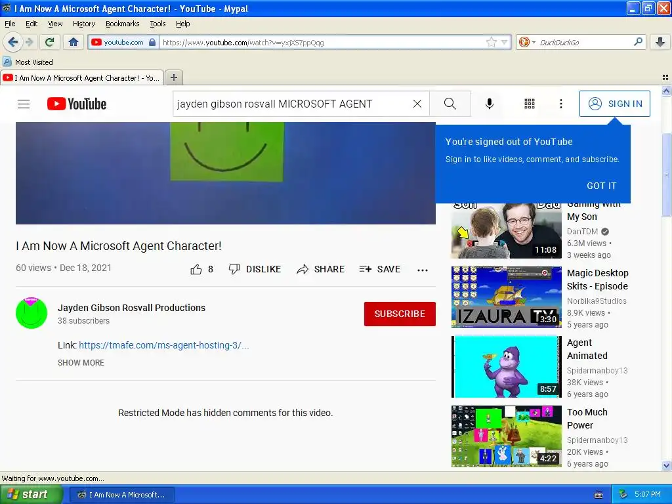
Task: Reload the current page
Action: (x=50, y=42)
